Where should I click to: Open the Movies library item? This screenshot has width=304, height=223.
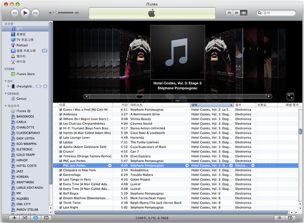point(25,34)
